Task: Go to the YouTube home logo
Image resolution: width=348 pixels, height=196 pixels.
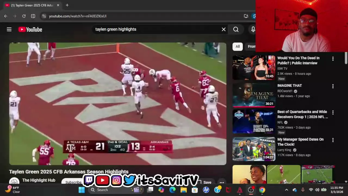Action: tap(30, 29)
